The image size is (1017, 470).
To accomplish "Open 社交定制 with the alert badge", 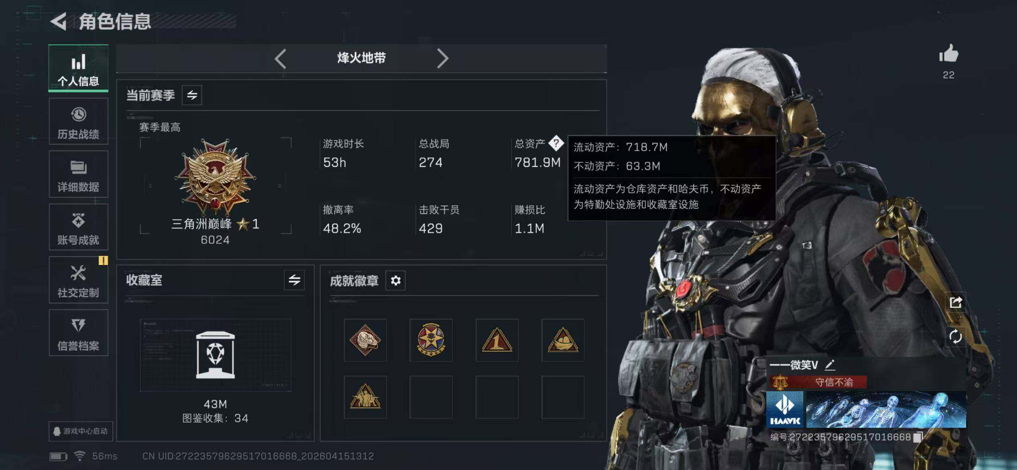I will tap(78, 280).
